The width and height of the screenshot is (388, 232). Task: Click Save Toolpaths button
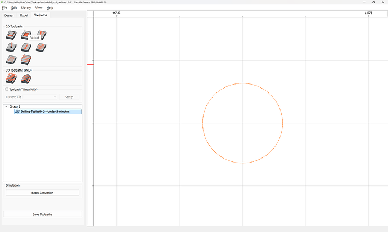coord(42,214)
